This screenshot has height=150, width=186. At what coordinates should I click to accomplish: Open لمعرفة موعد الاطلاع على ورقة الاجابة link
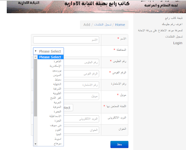pyautogui.click(x=160, y=30)
